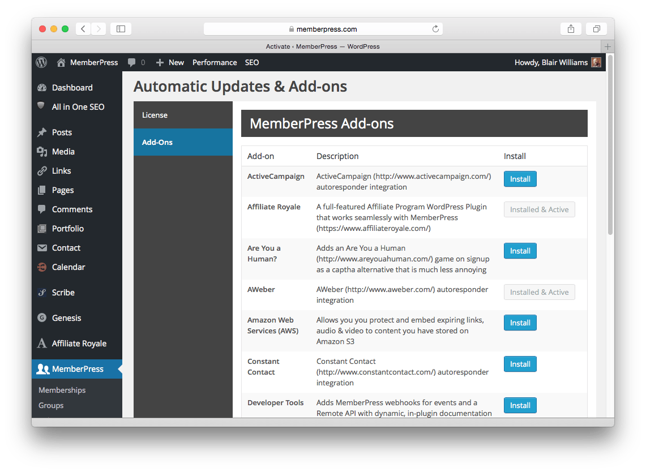Open the Groups submenu link

pyautogui.click(x=51, y=405)
